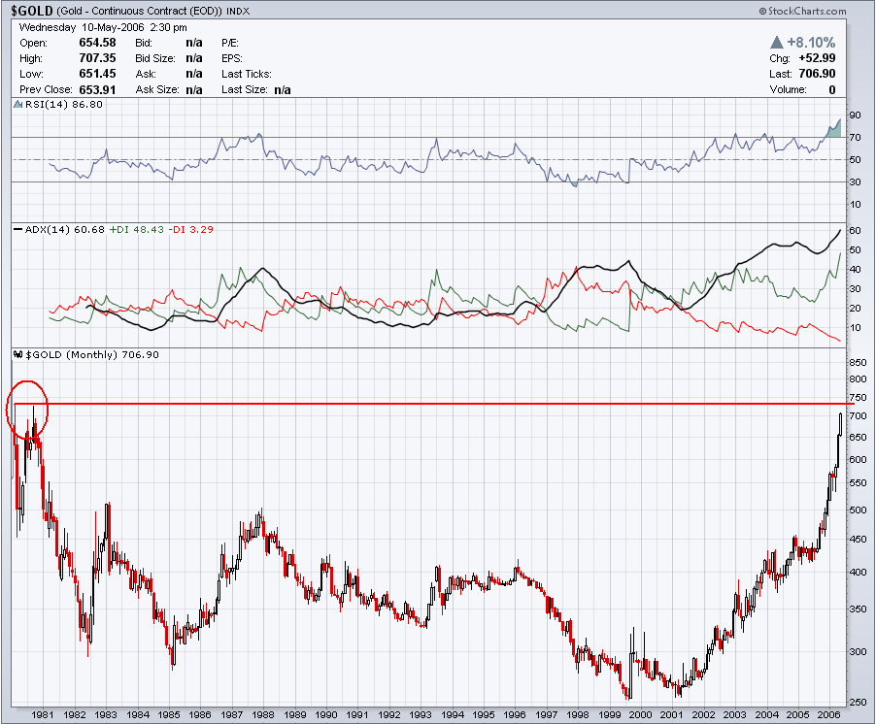Viewport: 876px width, 724px height.
Task: Click the price axis label 550
Action: coord(858,483)
